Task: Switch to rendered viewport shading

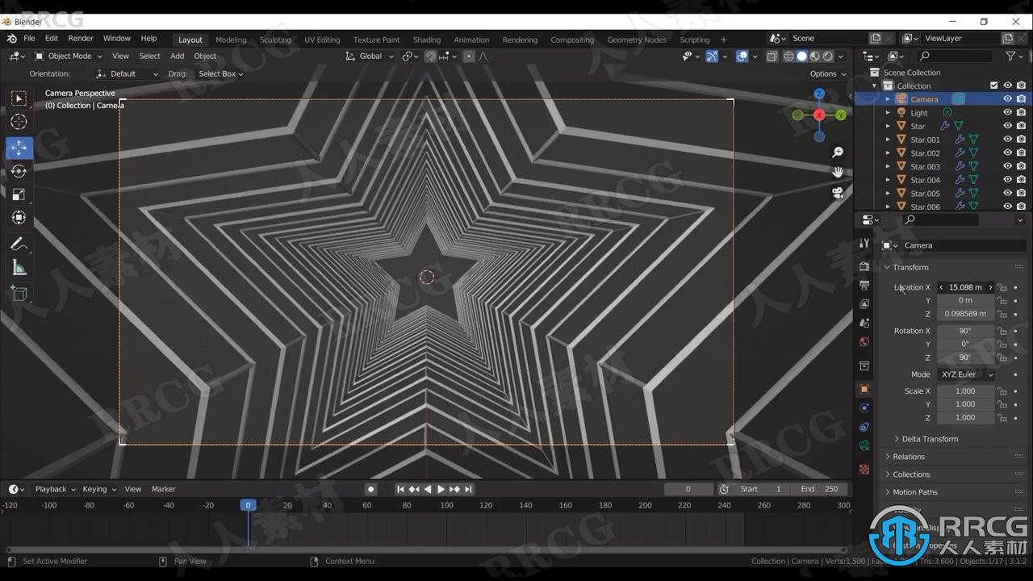Action: point(828,56)
